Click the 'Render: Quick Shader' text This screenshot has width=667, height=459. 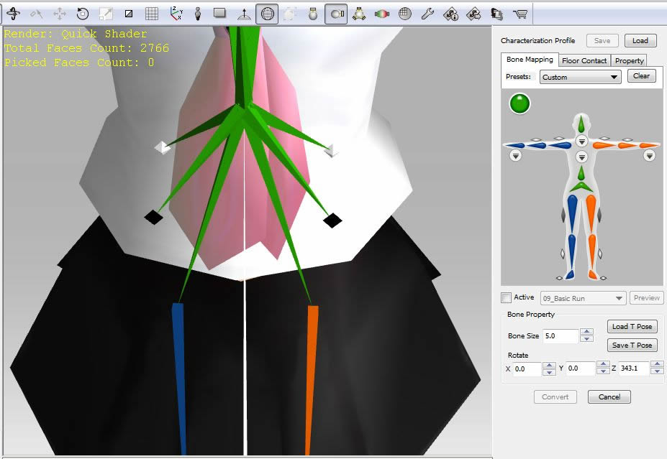[76, 34]
